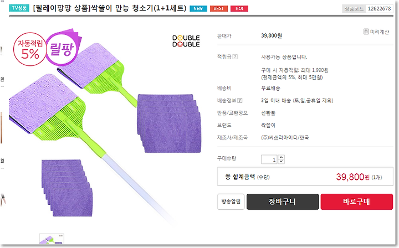The width and height of the screenshot is (399, 248).
Task: Increase purchase quantity with up arrow
Action: pyautogui.click(x=281, y=157)
